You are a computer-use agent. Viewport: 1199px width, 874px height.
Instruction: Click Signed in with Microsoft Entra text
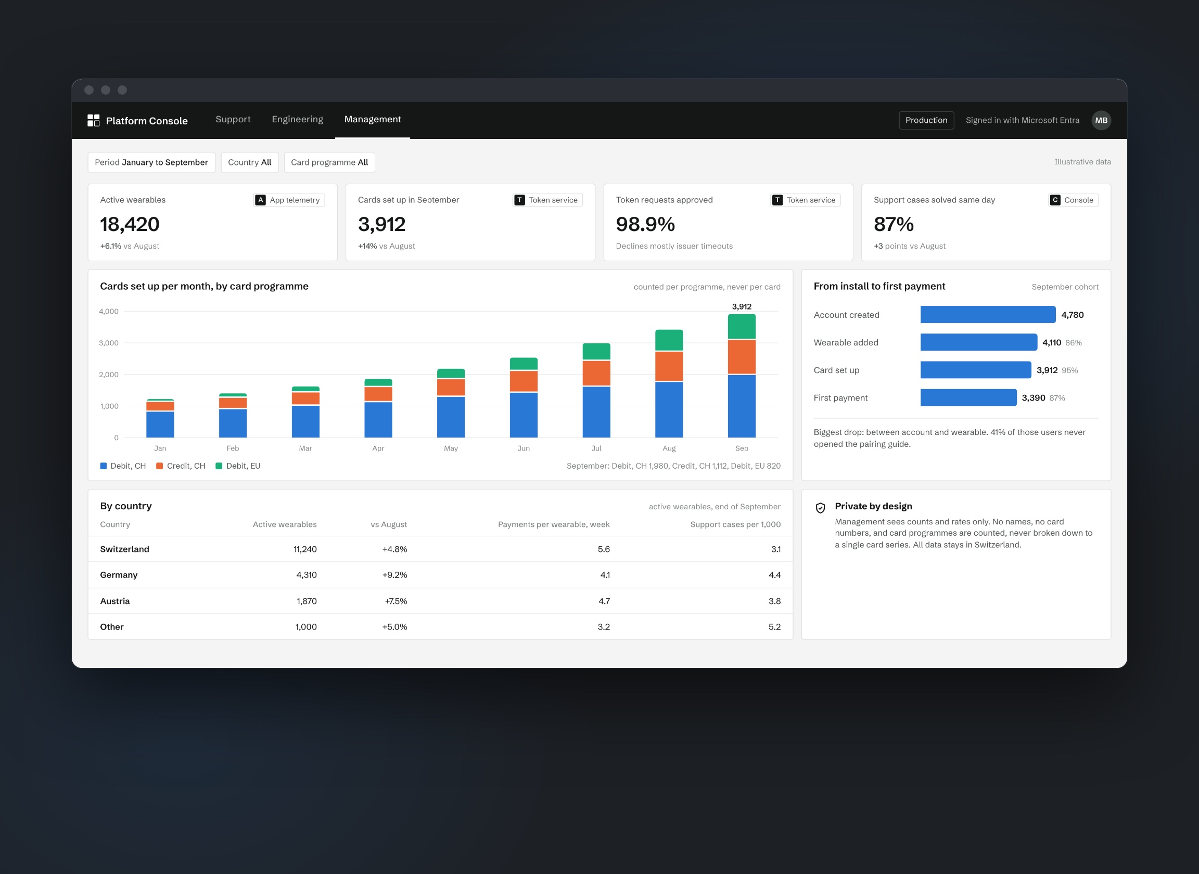[1022, 120]
